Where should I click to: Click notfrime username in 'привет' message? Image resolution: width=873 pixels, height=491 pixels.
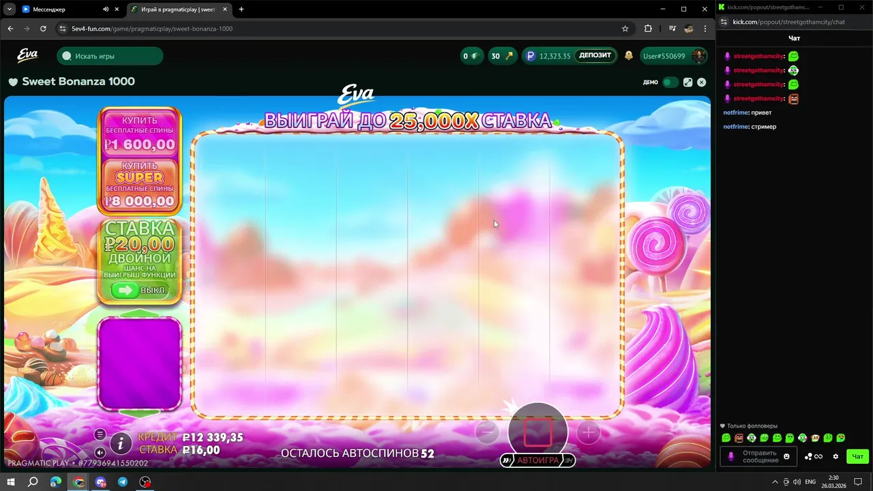[x=735, y=113]
